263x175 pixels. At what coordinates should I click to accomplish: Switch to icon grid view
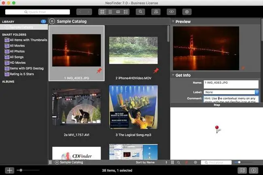102,12
